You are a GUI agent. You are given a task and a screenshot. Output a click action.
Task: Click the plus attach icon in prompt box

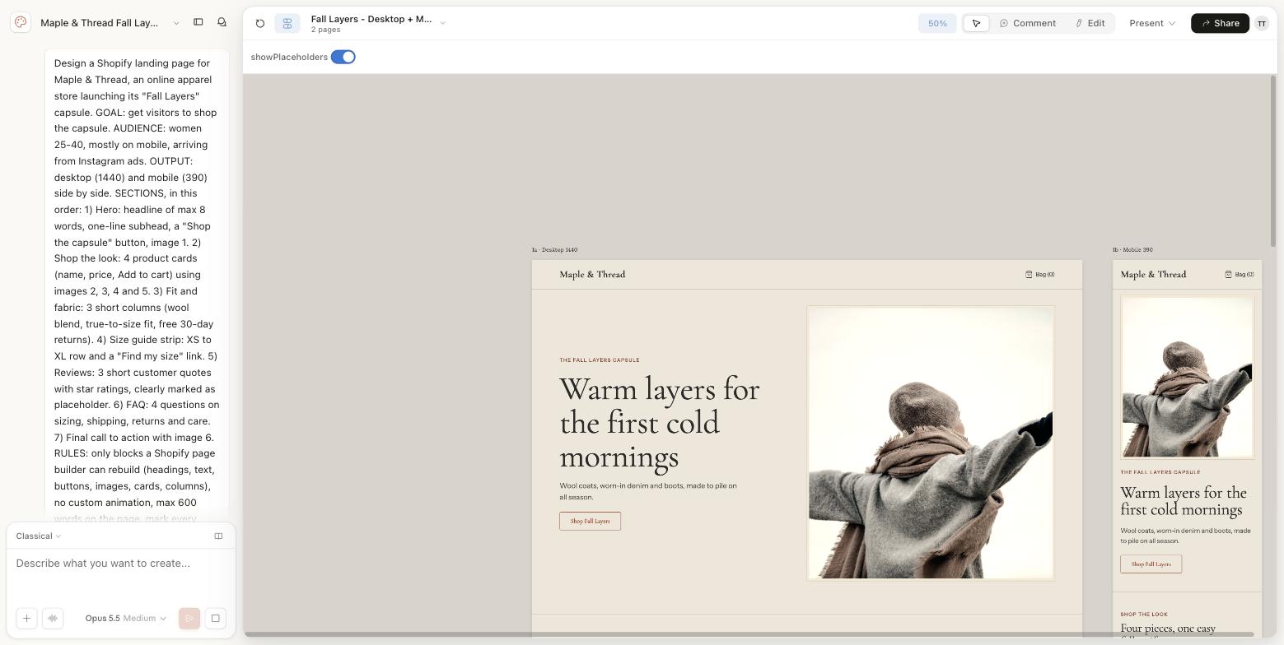click(26, 618)
